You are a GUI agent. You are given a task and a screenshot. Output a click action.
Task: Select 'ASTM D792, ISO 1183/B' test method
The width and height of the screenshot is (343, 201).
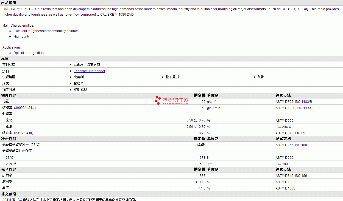pos(294,102)
